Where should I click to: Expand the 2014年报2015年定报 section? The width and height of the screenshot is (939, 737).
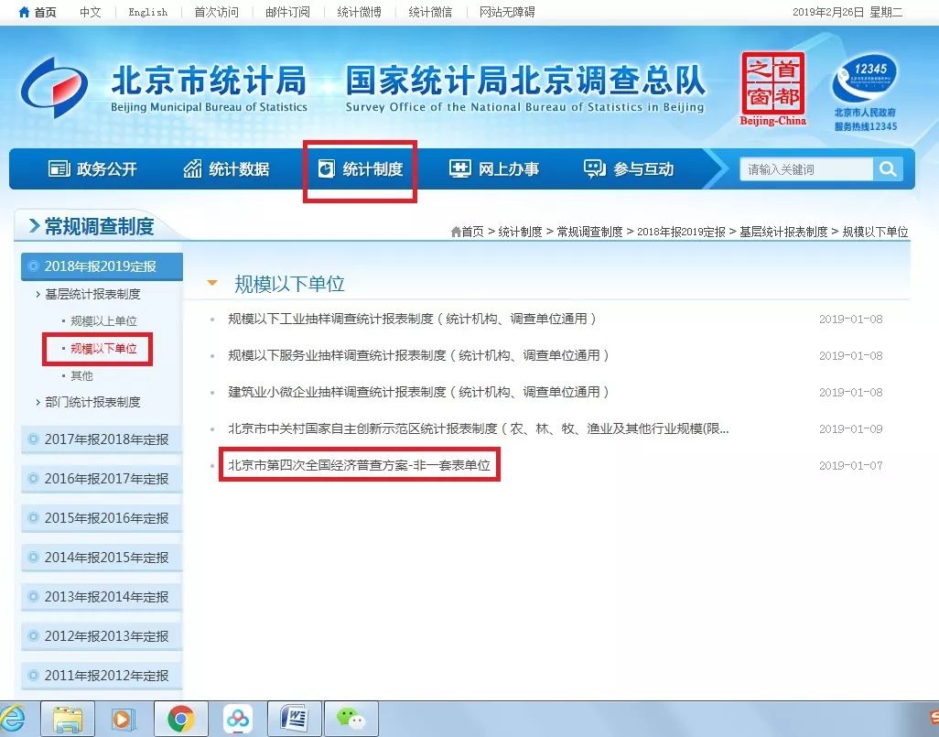click(105, 558)
